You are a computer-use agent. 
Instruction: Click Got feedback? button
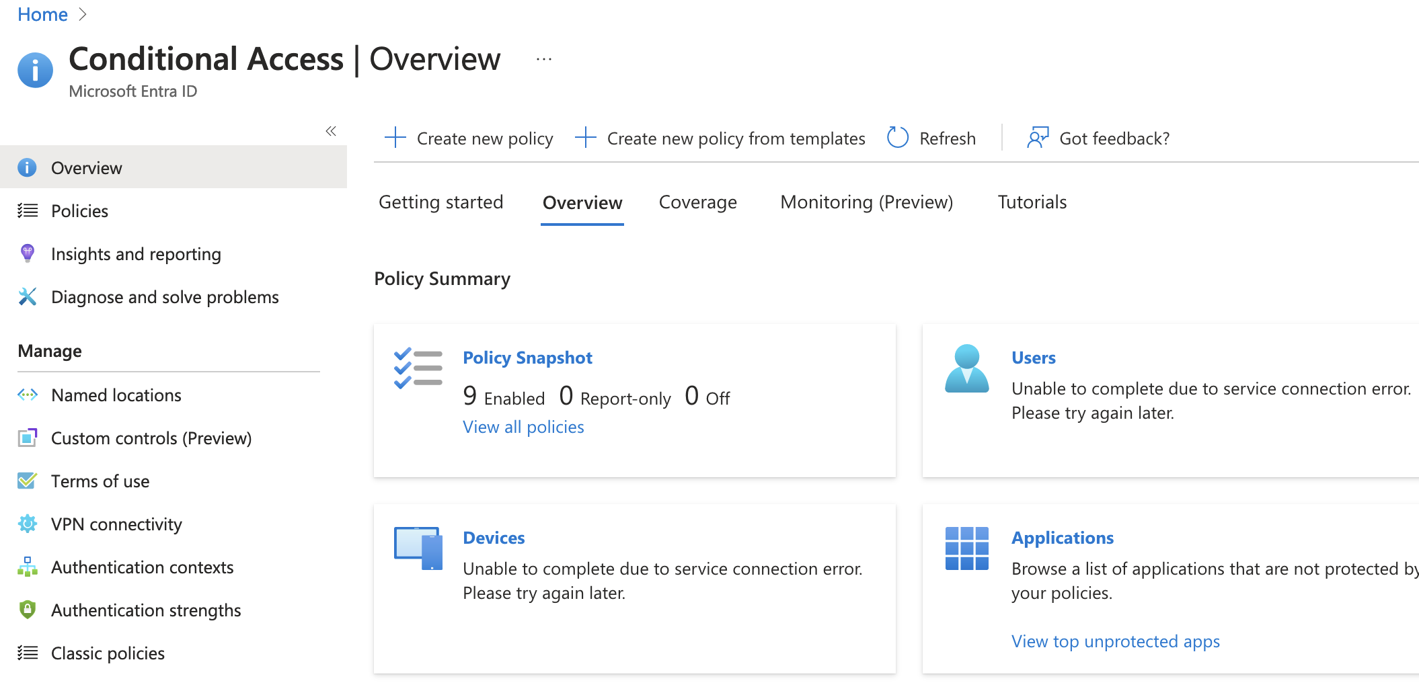[x=1098, y=138]
